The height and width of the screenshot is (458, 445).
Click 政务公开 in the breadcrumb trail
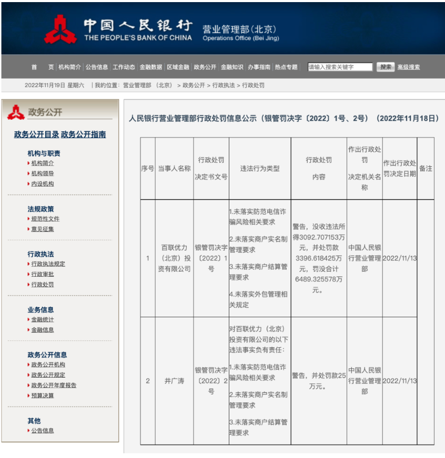194,85
